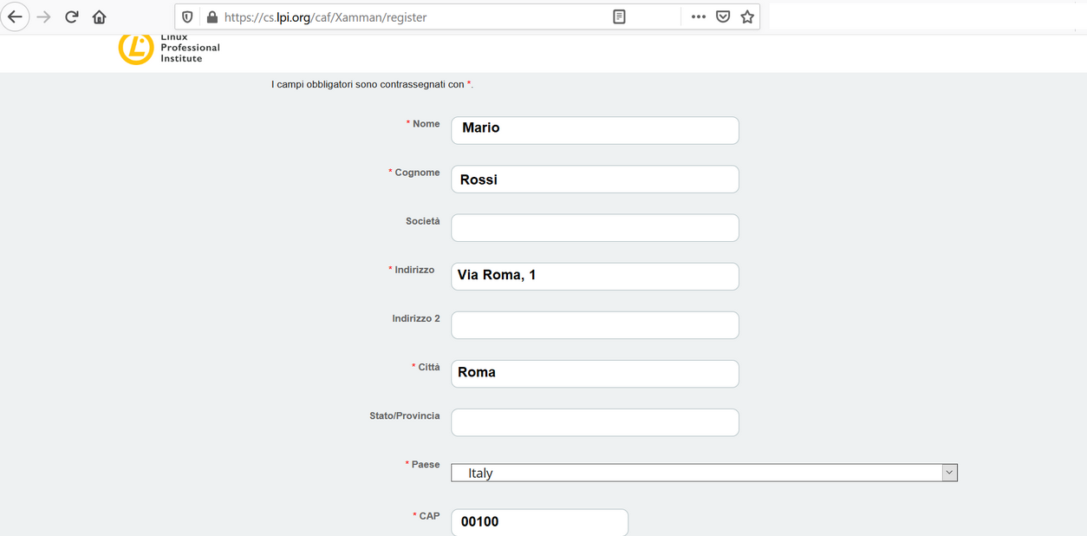The image size is (1087, 536).
Task: Reload the page with the refresh icon
Action: (x=72, y=17)
